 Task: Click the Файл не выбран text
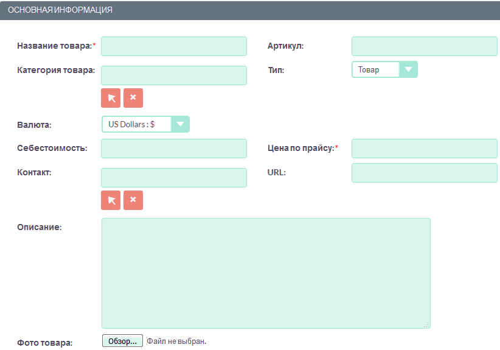(x=176, y=341)
